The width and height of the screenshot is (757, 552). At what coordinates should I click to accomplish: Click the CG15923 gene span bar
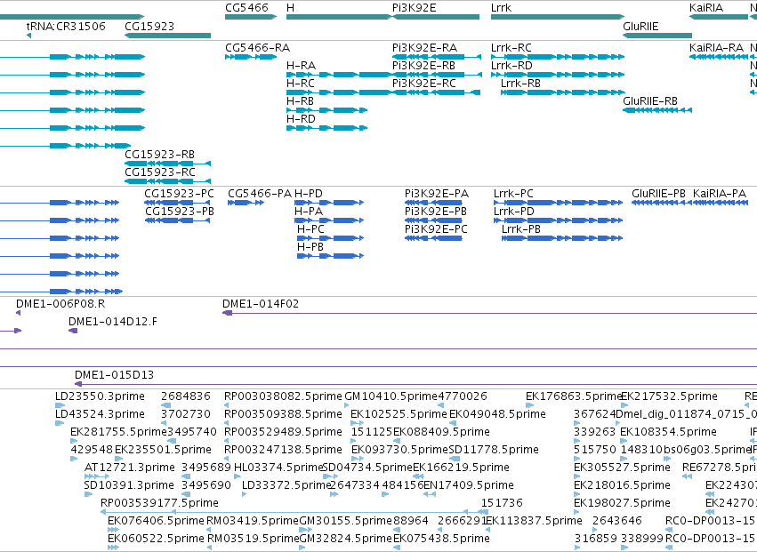click(x=167, y=36)
